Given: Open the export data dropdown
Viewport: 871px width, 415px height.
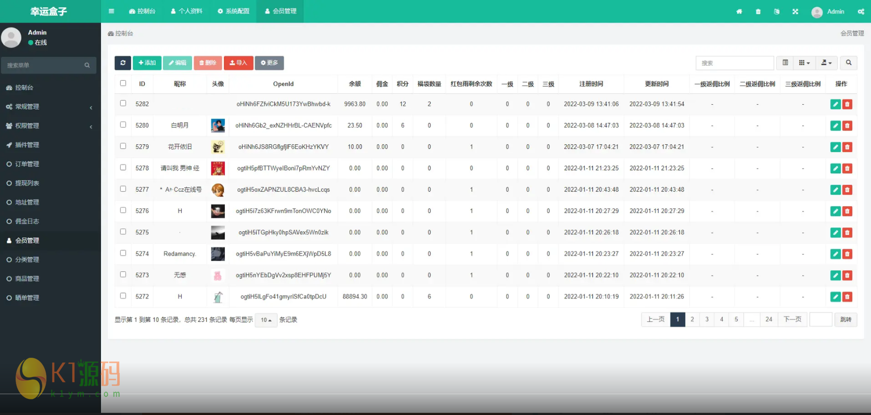Looking at the screenshot, I should (x=826, y=62).
